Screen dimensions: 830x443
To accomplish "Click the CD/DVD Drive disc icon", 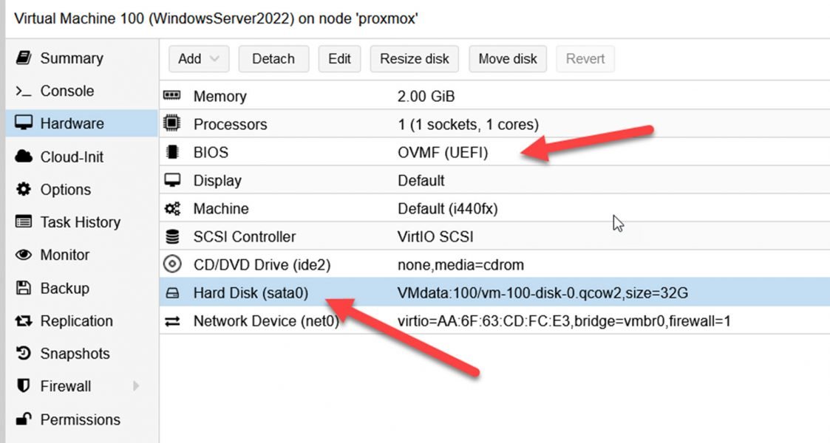I will coord(174,264).
